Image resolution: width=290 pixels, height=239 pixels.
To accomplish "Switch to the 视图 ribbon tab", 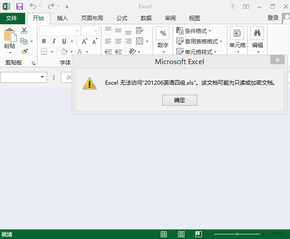I will pos(195,18).
